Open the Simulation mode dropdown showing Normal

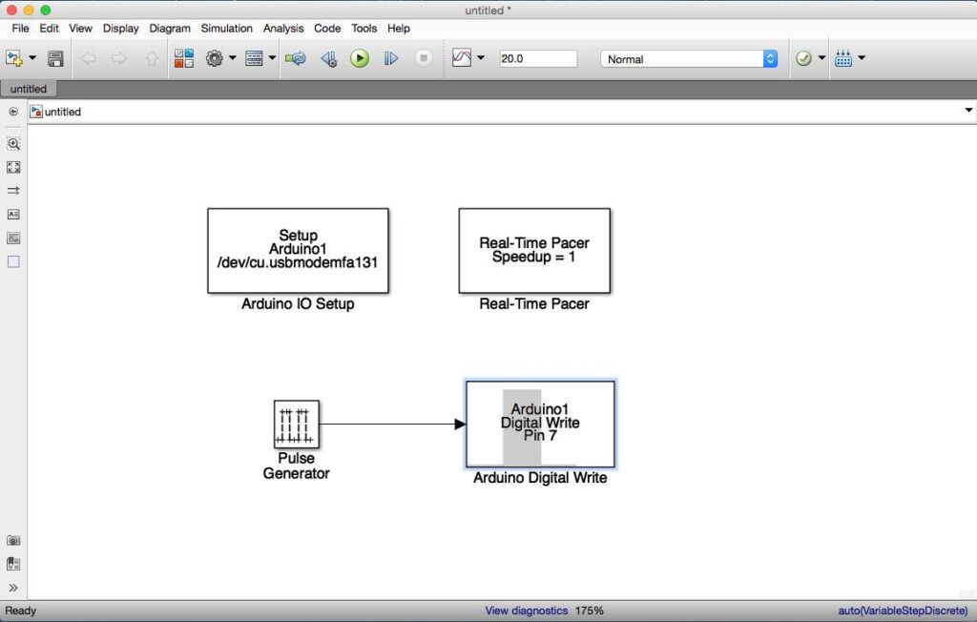click(x=687, y=58)
